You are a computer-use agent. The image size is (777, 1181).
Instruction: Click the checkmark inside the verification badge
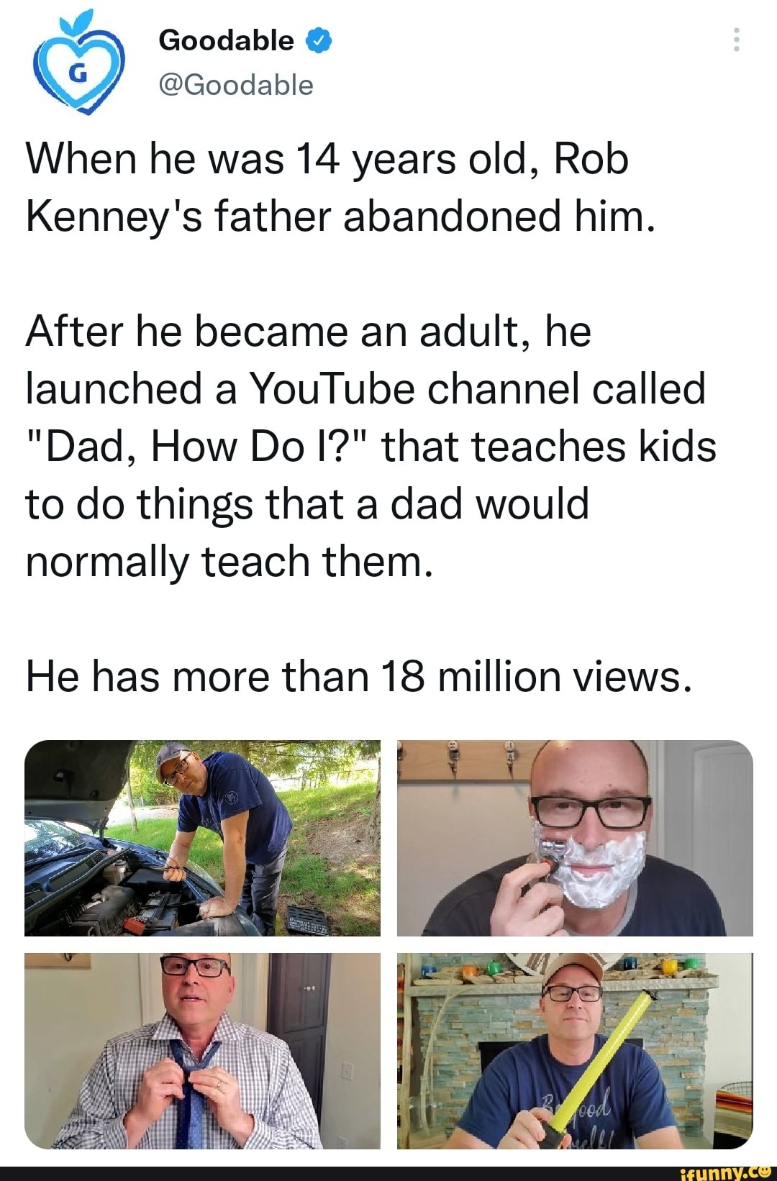(x=319, y=41)
